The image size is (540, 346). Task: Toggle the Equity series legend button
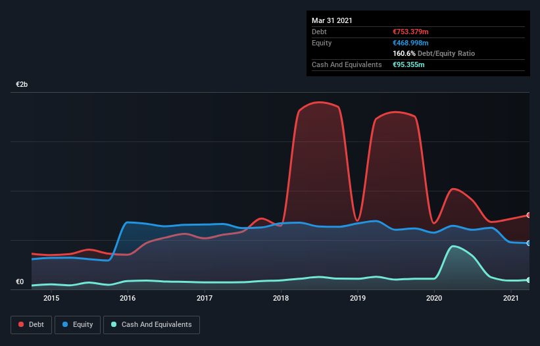click(78, 325)
